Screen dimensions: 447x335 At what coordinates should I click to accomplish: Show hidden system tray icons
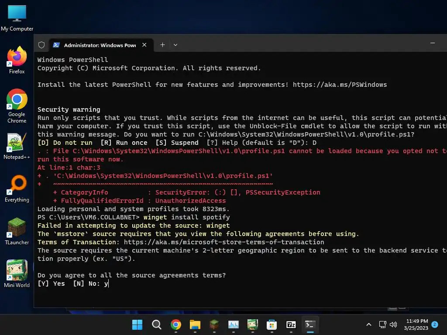368,325
